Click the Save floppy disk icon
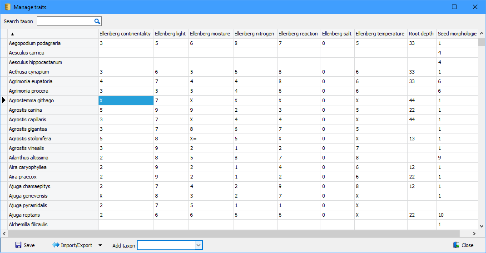Screen dimensions: 486x253 click(x=18, y=245)
